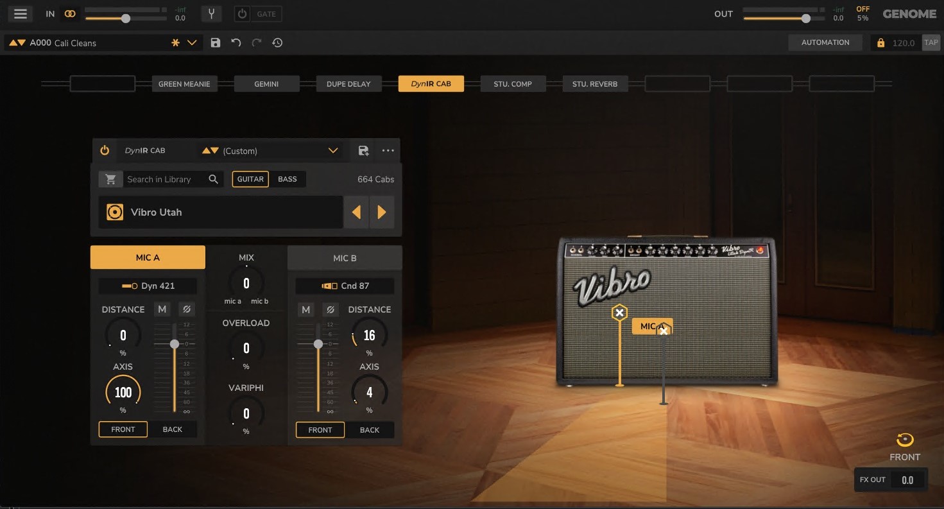Click the MIC B DISTANCE knob
Viewport: 944px width, 509px height.
369,334
